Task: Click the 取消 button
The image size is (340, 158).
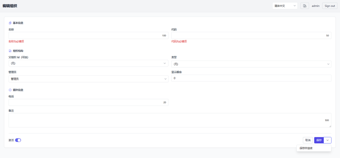Action: point(308,140)
